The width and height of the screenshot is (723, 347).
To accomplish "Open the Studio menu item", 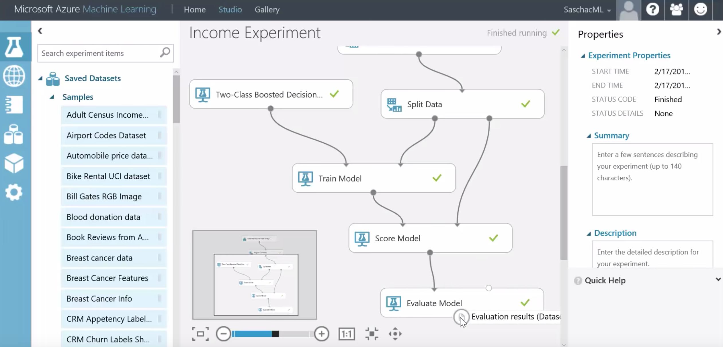I will coord(230,9).
